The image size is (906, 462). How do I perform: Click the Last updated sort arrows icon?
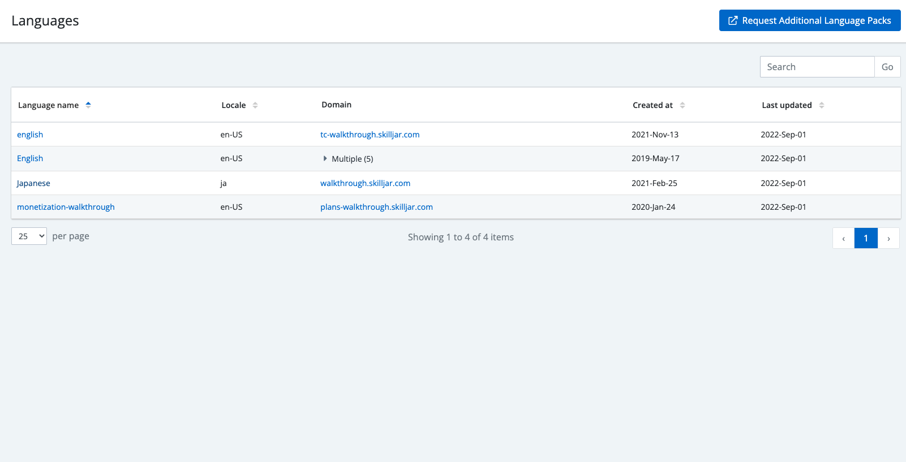[x=822, y=105]
